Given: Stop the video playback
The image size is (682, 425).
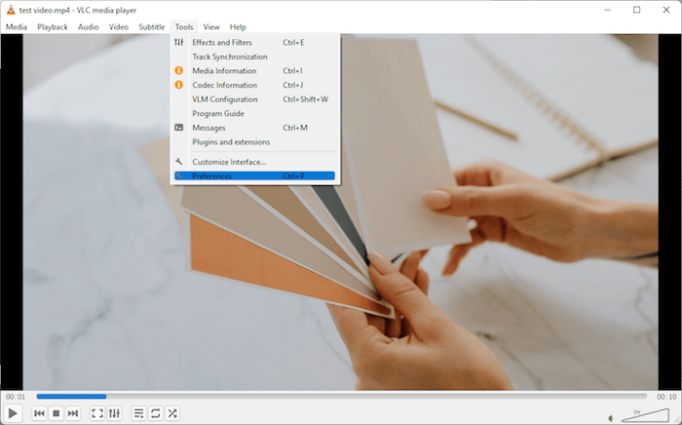Looking at the screenshot, I should [57, 413].
